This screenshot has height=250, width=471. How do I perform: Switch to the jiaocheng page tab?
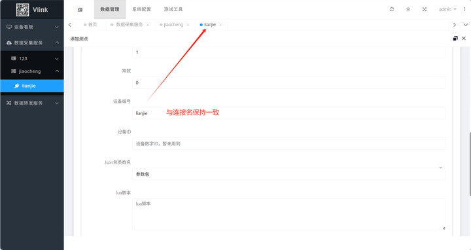(173, 25)
